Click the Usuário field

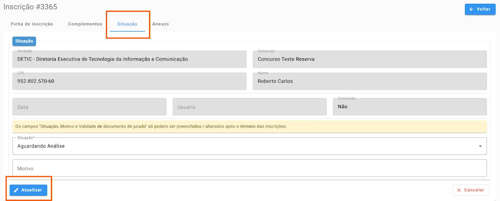click(249, 107)
